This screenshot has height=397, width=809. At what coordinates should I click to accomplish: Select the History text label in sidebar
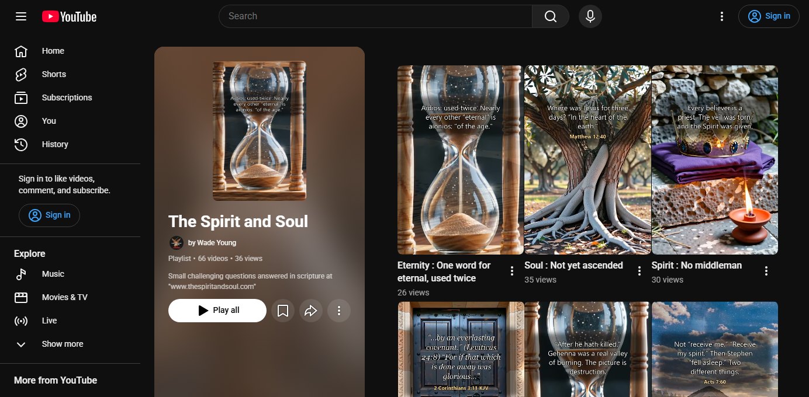click(55, 144)
